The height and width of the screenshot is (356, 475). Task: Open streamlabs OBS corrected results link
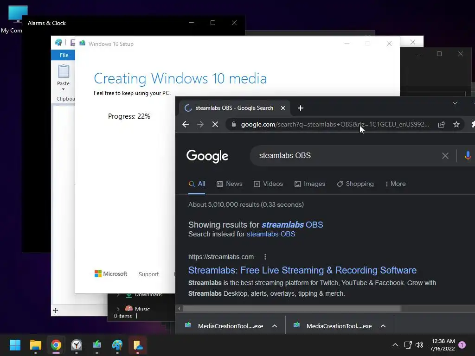(292, 225)
